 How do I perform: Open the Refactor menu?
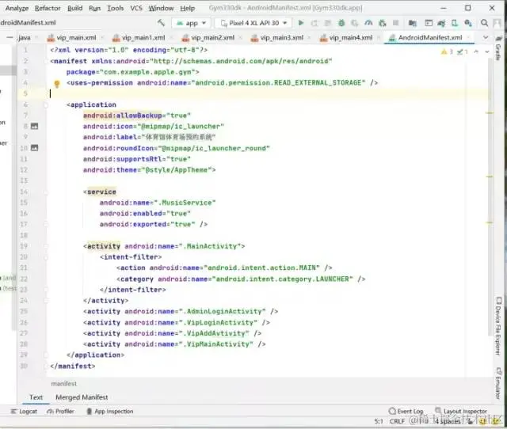48,8
